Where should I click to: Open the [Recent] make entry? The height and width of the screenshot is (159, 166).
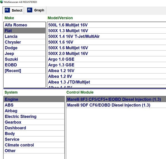click(x=13, y=71)
